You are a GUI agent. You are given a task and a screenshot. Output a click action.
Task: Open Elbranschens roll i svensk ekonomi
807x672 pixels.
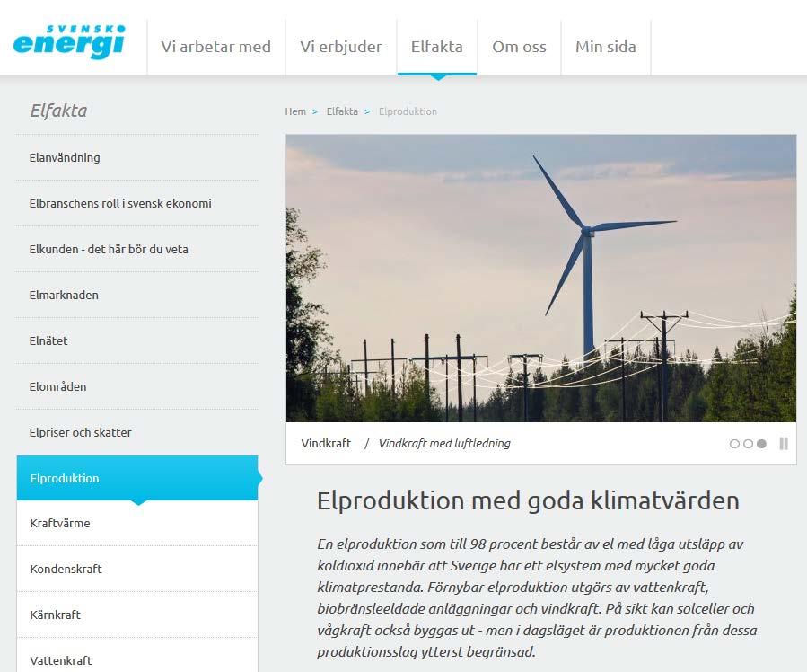137,203
